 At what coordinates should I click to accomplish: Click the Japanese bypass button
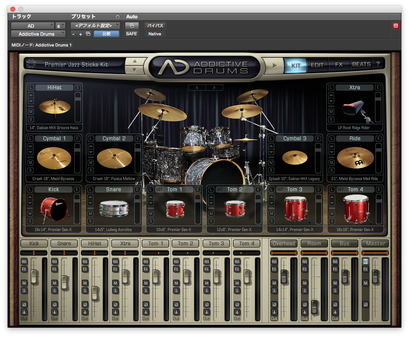coord(155,25)
